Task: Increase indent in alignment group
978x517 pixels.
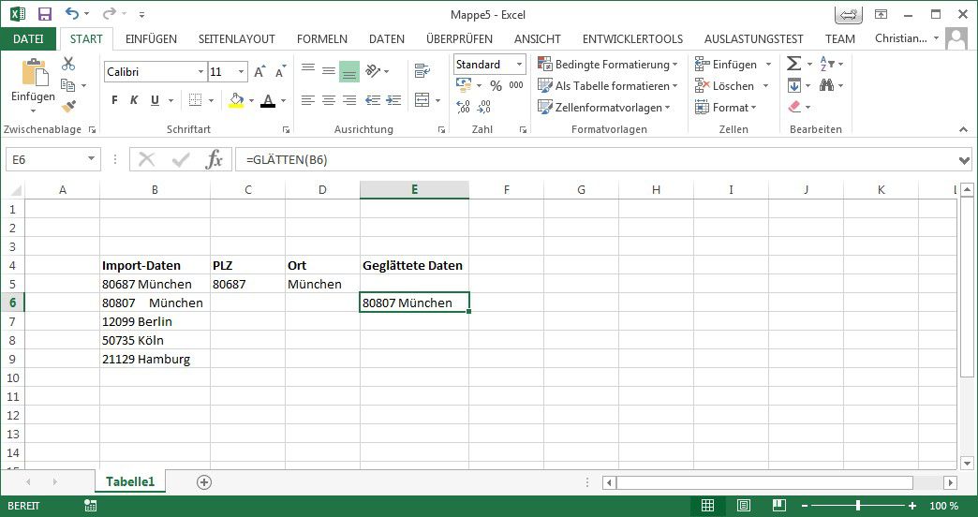Action: click(393, 100)
